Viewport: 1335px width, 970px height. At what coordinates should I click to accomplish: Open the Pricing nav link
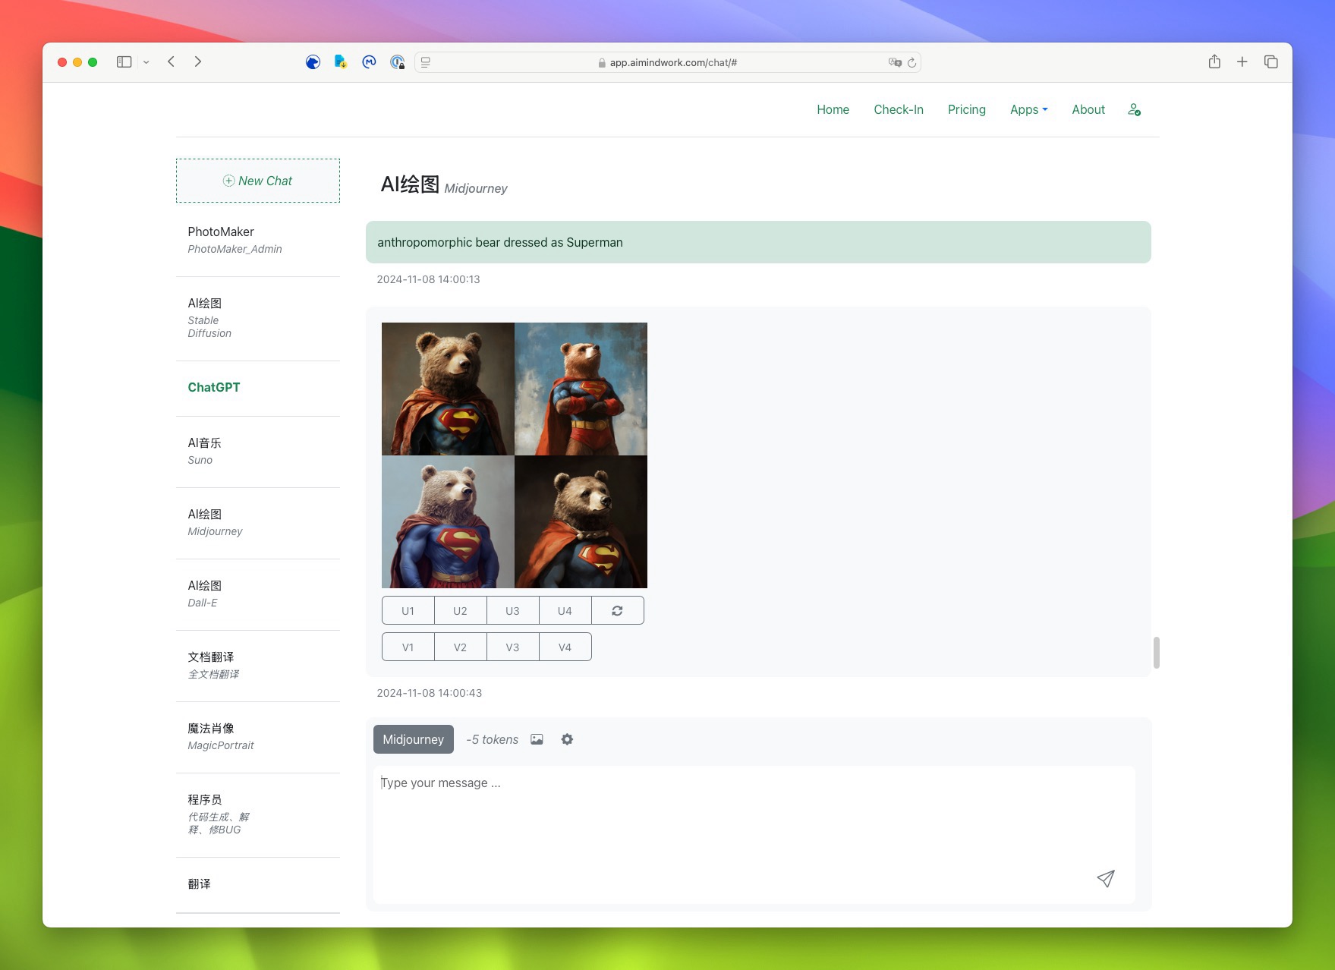tap(967, 109)
